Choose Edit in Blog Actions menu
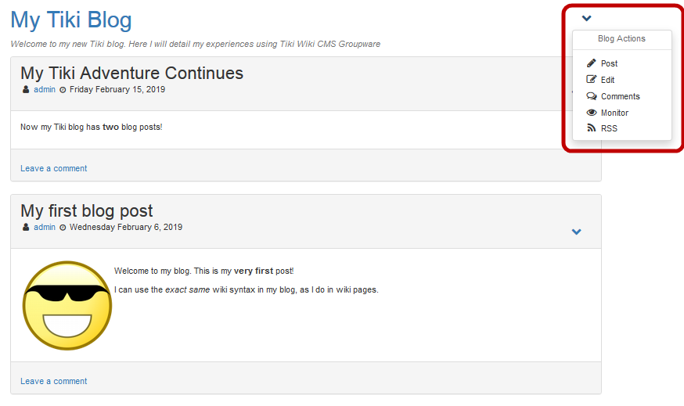 pyautogui.click(x=607, y=80)
